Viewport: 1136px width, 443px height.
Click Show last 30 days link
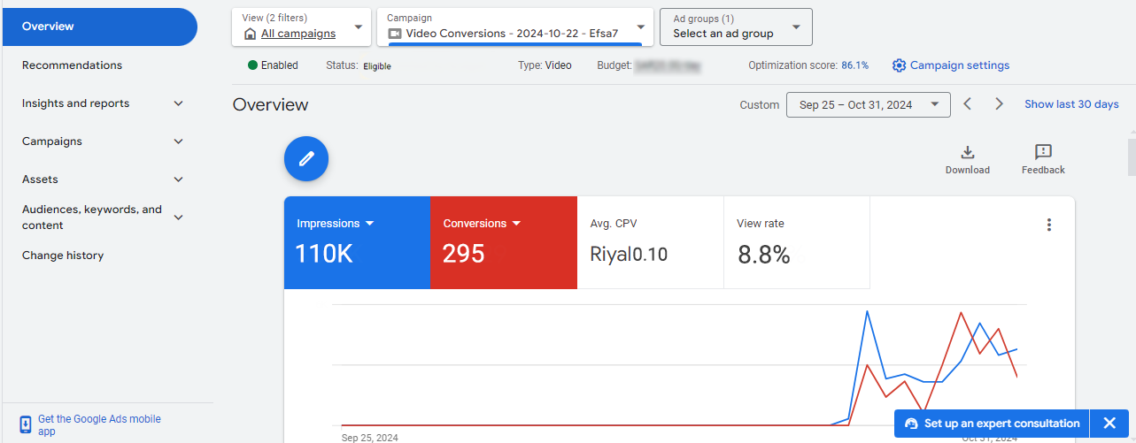(x=1071, y=104)
